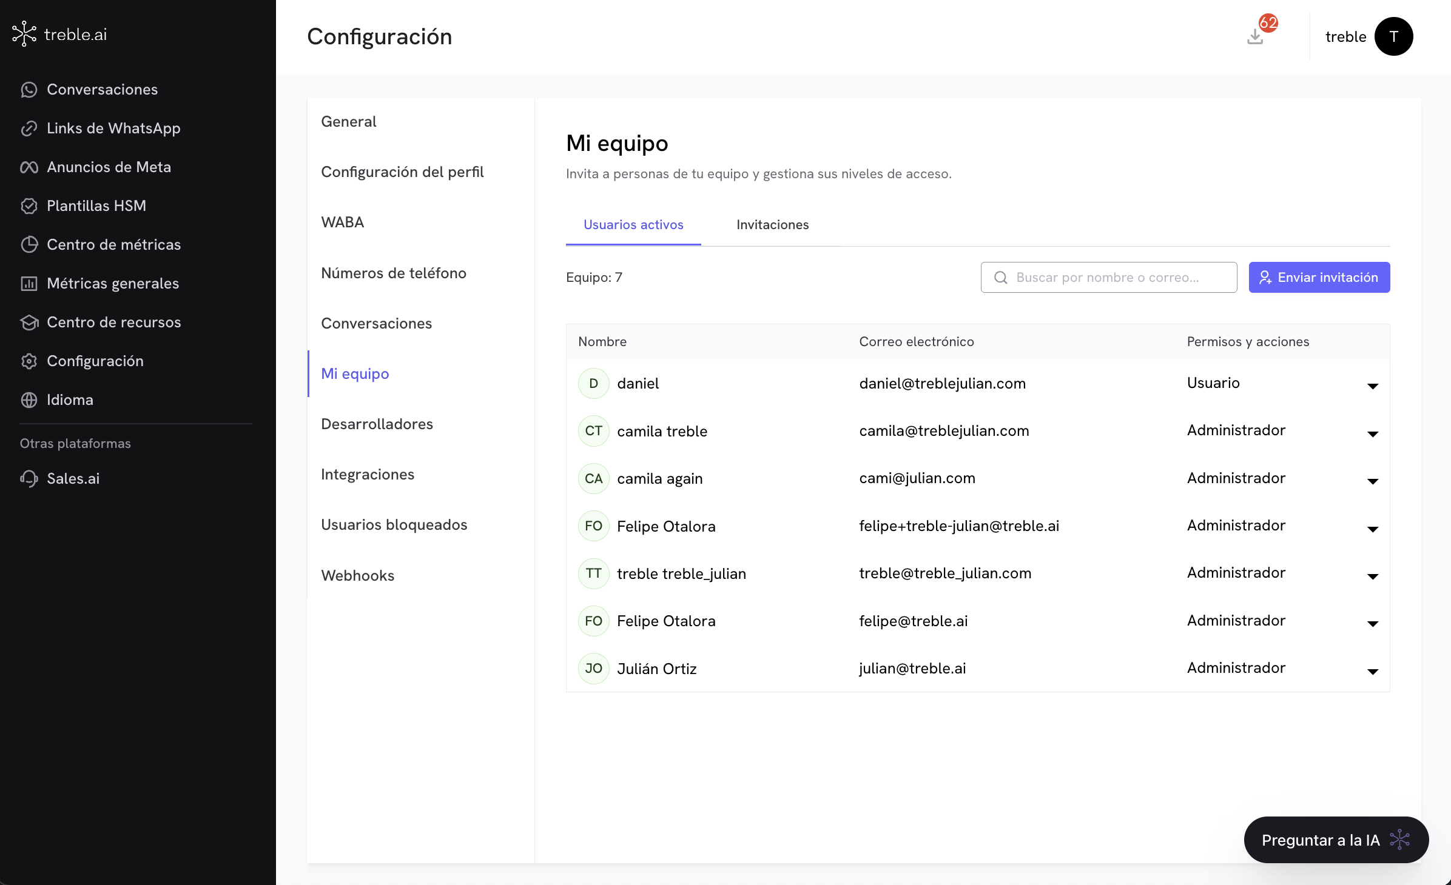Click the Métricas generales bar chart icon
The width and height of the screenshot is (1451, 885).
(29, 284)
